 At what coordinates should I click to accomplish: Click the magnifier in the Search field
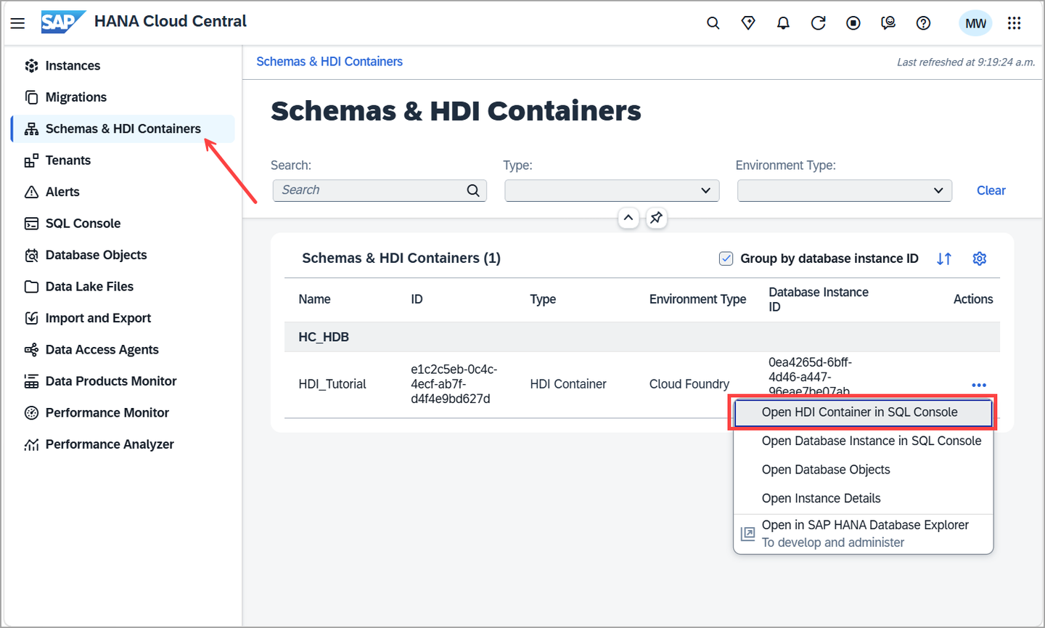473,190
